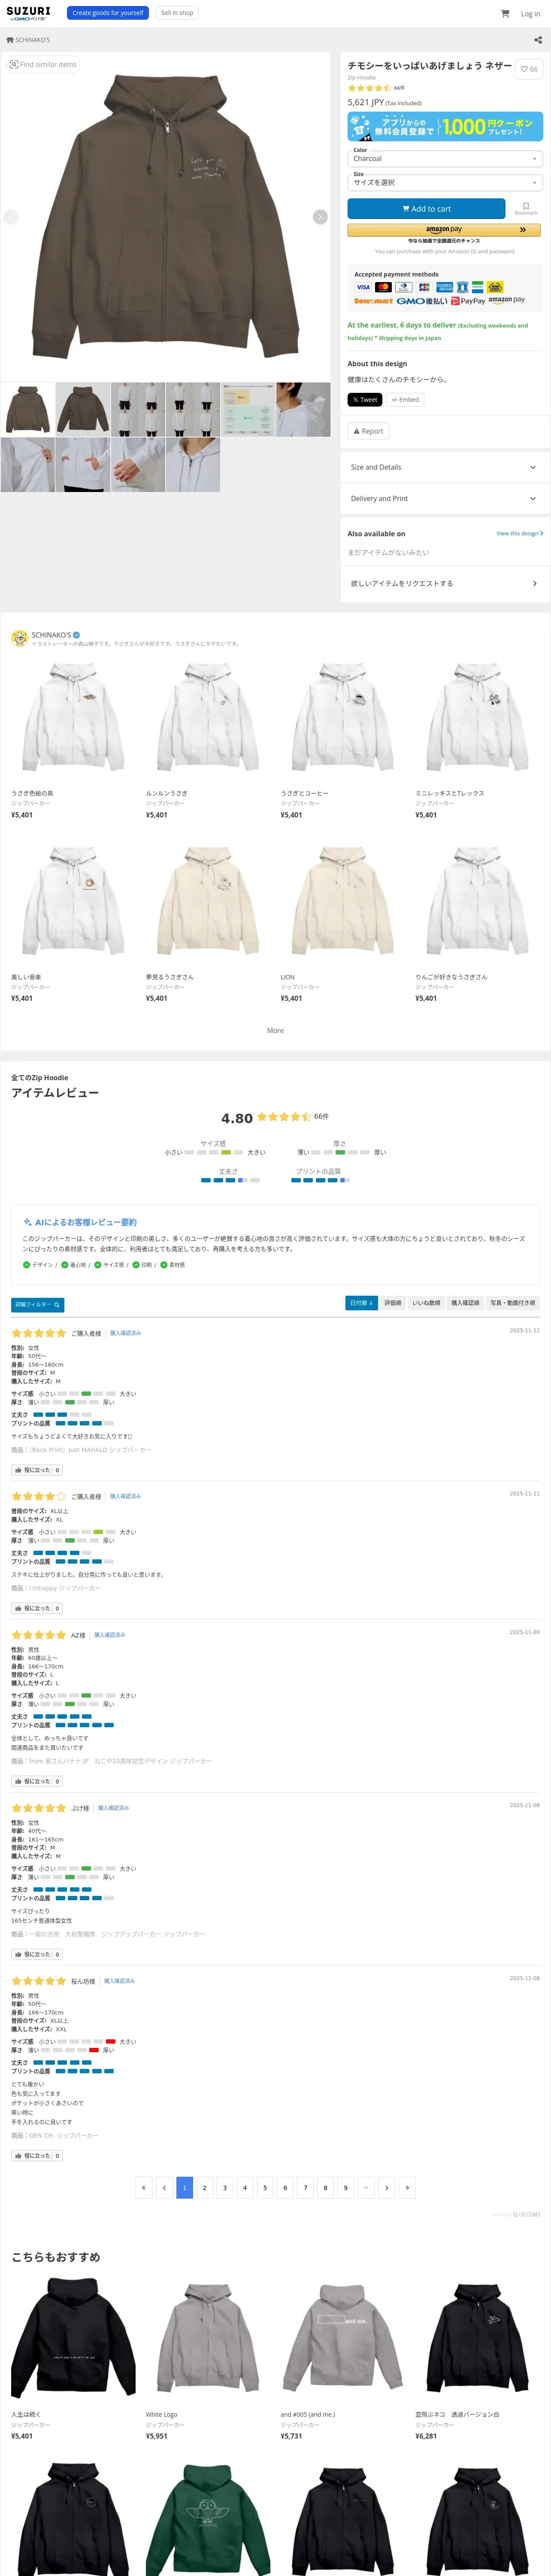Filter reviews by 写真・動画付き順
The width and height of the screenshot is (551, 2576).
click(x=513, y=1303)
